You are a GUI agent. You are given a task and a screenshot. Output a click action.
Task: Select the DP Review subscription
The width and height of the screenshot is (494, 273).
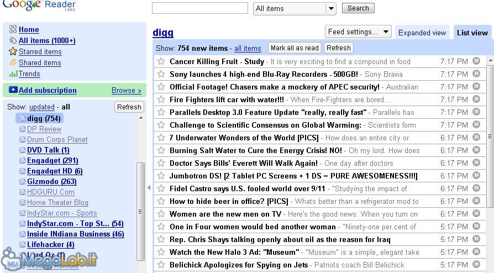[x=44, y=129]
